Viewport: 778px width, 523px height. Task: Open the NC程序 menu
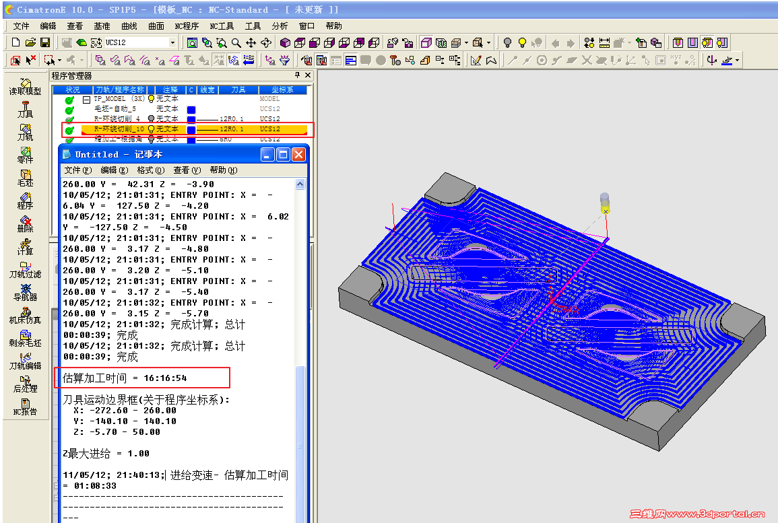point(187,26)
